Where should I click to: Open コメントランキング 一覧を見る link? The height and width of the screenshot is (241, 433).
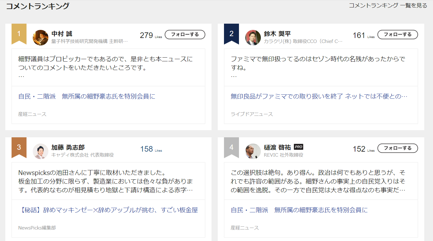tap(388, 5)
